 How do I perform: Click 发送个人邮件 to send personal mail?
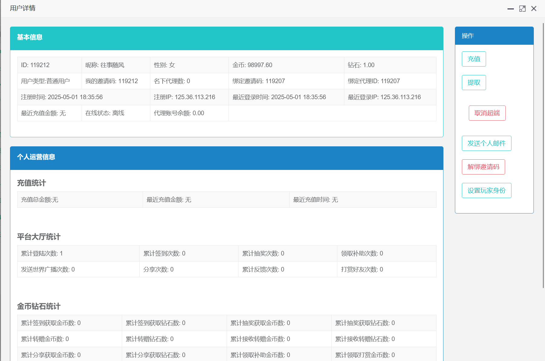[x=486, y=143]
